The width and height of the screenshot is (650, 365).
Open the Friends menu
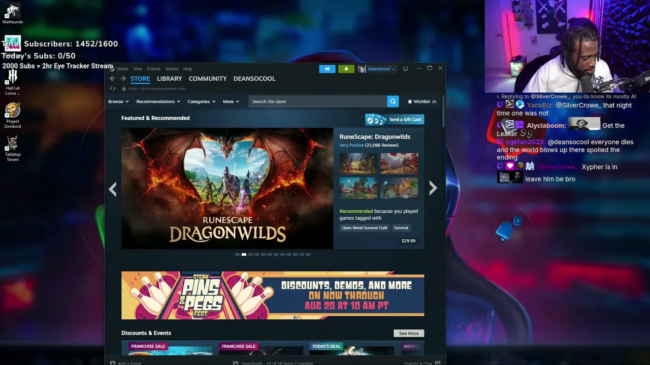pos(154,69)
